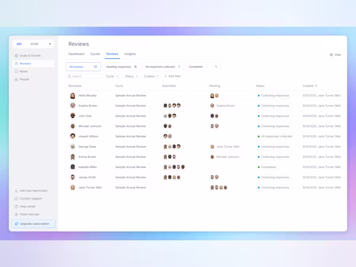Open the Help center link
The image size is (356, 267).
(25, 206)
